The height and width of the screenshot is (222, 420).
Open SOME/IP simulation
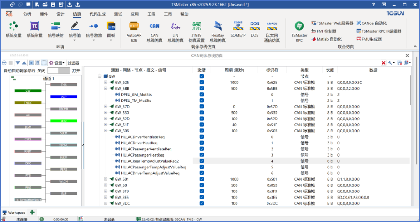(238, 30)
